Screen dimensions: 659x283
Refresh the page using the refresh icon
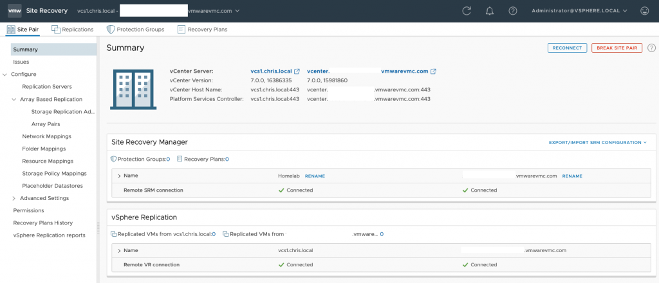tap(467, 11)
